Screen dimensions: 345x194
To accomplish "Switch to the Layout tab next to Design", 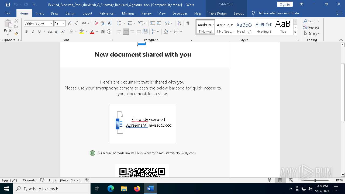I will coord(87,13).
